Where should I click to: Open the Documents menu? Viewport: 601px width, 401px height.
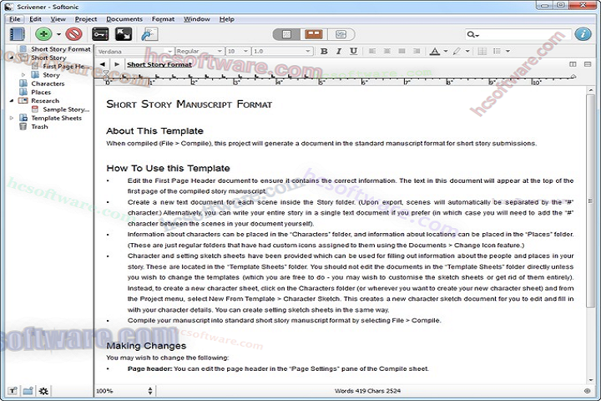tap(124, 19)
